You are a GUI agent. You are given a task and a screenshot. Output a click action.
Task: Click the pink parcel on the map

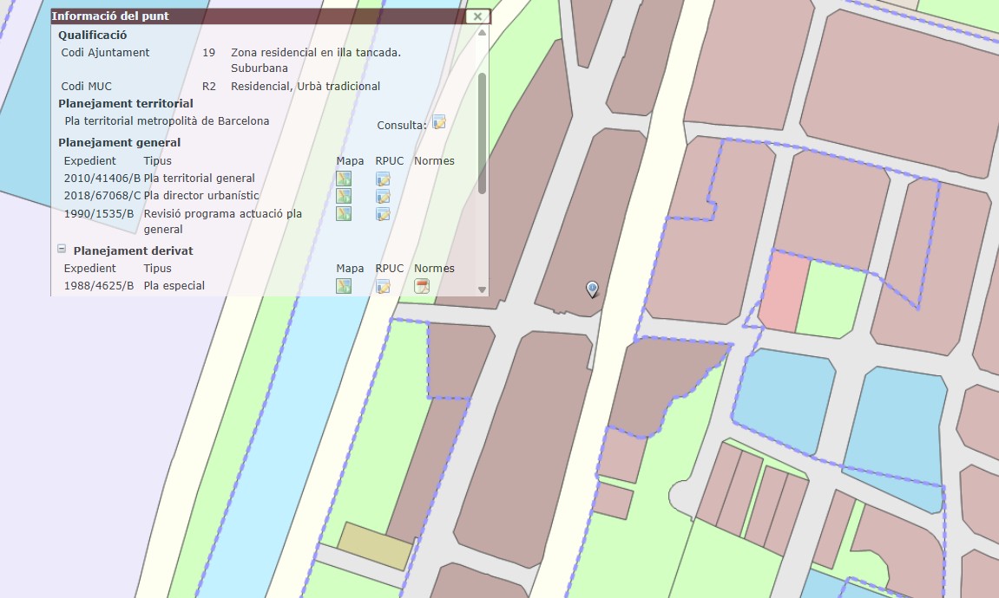785,291
